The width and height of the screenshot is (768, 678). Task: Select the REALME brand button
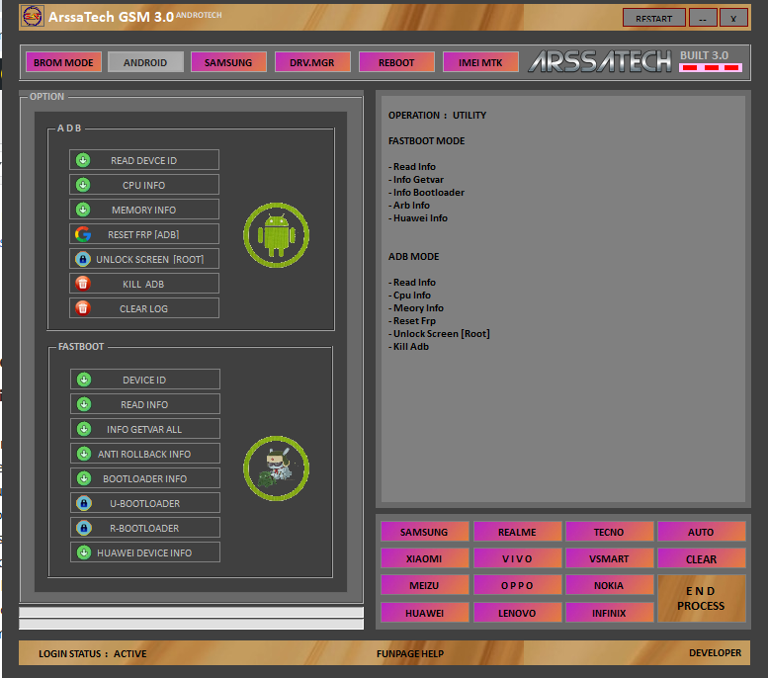click(x=517, y=532)
